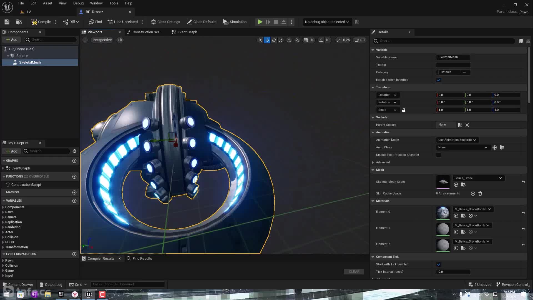Viewport: 533px width, 300px height.
Task: Click the Eject button in the toolbar
Action: (284, 22)
